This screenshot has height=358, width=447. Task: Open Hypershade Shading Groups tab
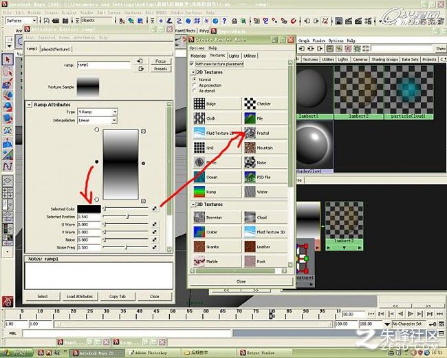click(384, 59)
